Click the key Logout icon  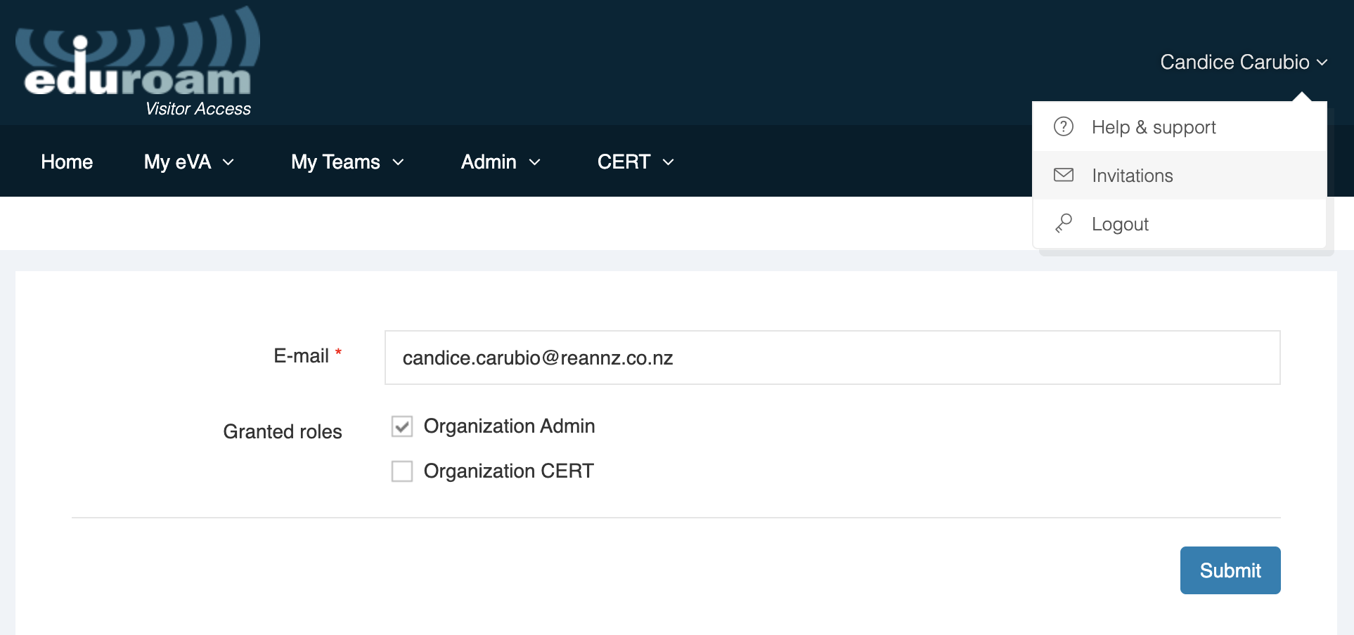[x=1064, y=223]
